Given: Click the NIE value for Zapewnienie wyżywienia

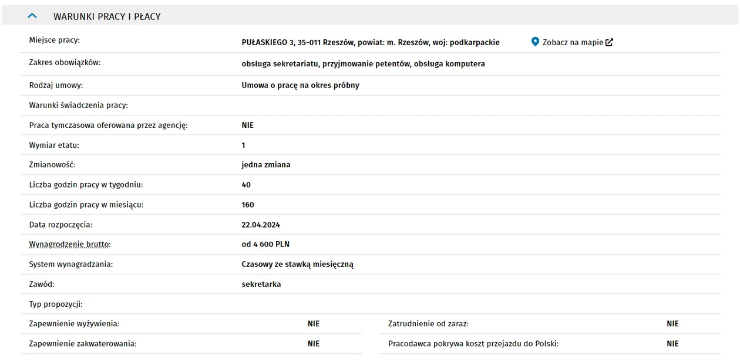Looking at the screenshot, I should 314,324.
